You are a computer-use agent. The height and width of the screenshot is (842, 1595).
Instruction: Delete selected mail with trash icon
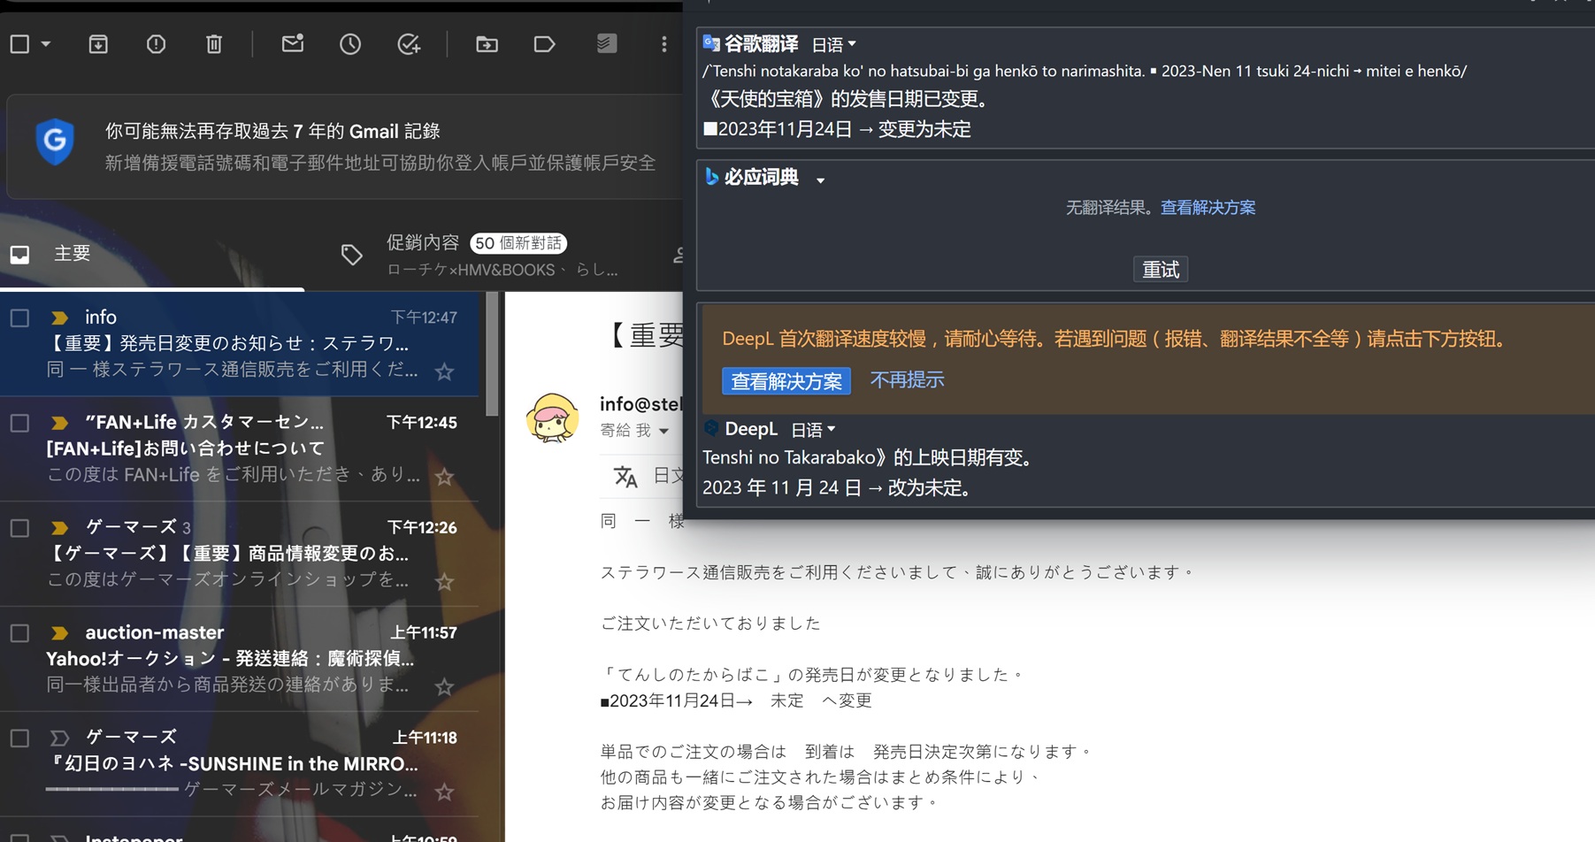pyautogui.click(x=214, y=44)
